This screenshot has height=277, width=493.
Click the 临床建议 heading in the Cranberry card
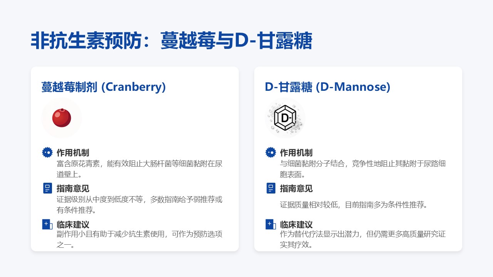coord(73,225)
